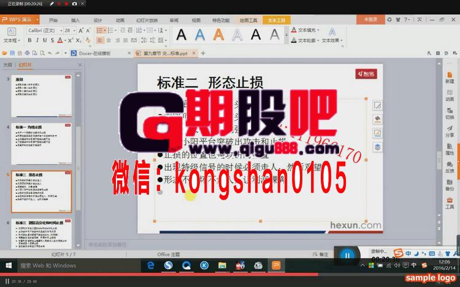Image resolution: width=460 pixels, height=287 pixels.
Task: Toggle underline text formatting
Action: point(45,40)
